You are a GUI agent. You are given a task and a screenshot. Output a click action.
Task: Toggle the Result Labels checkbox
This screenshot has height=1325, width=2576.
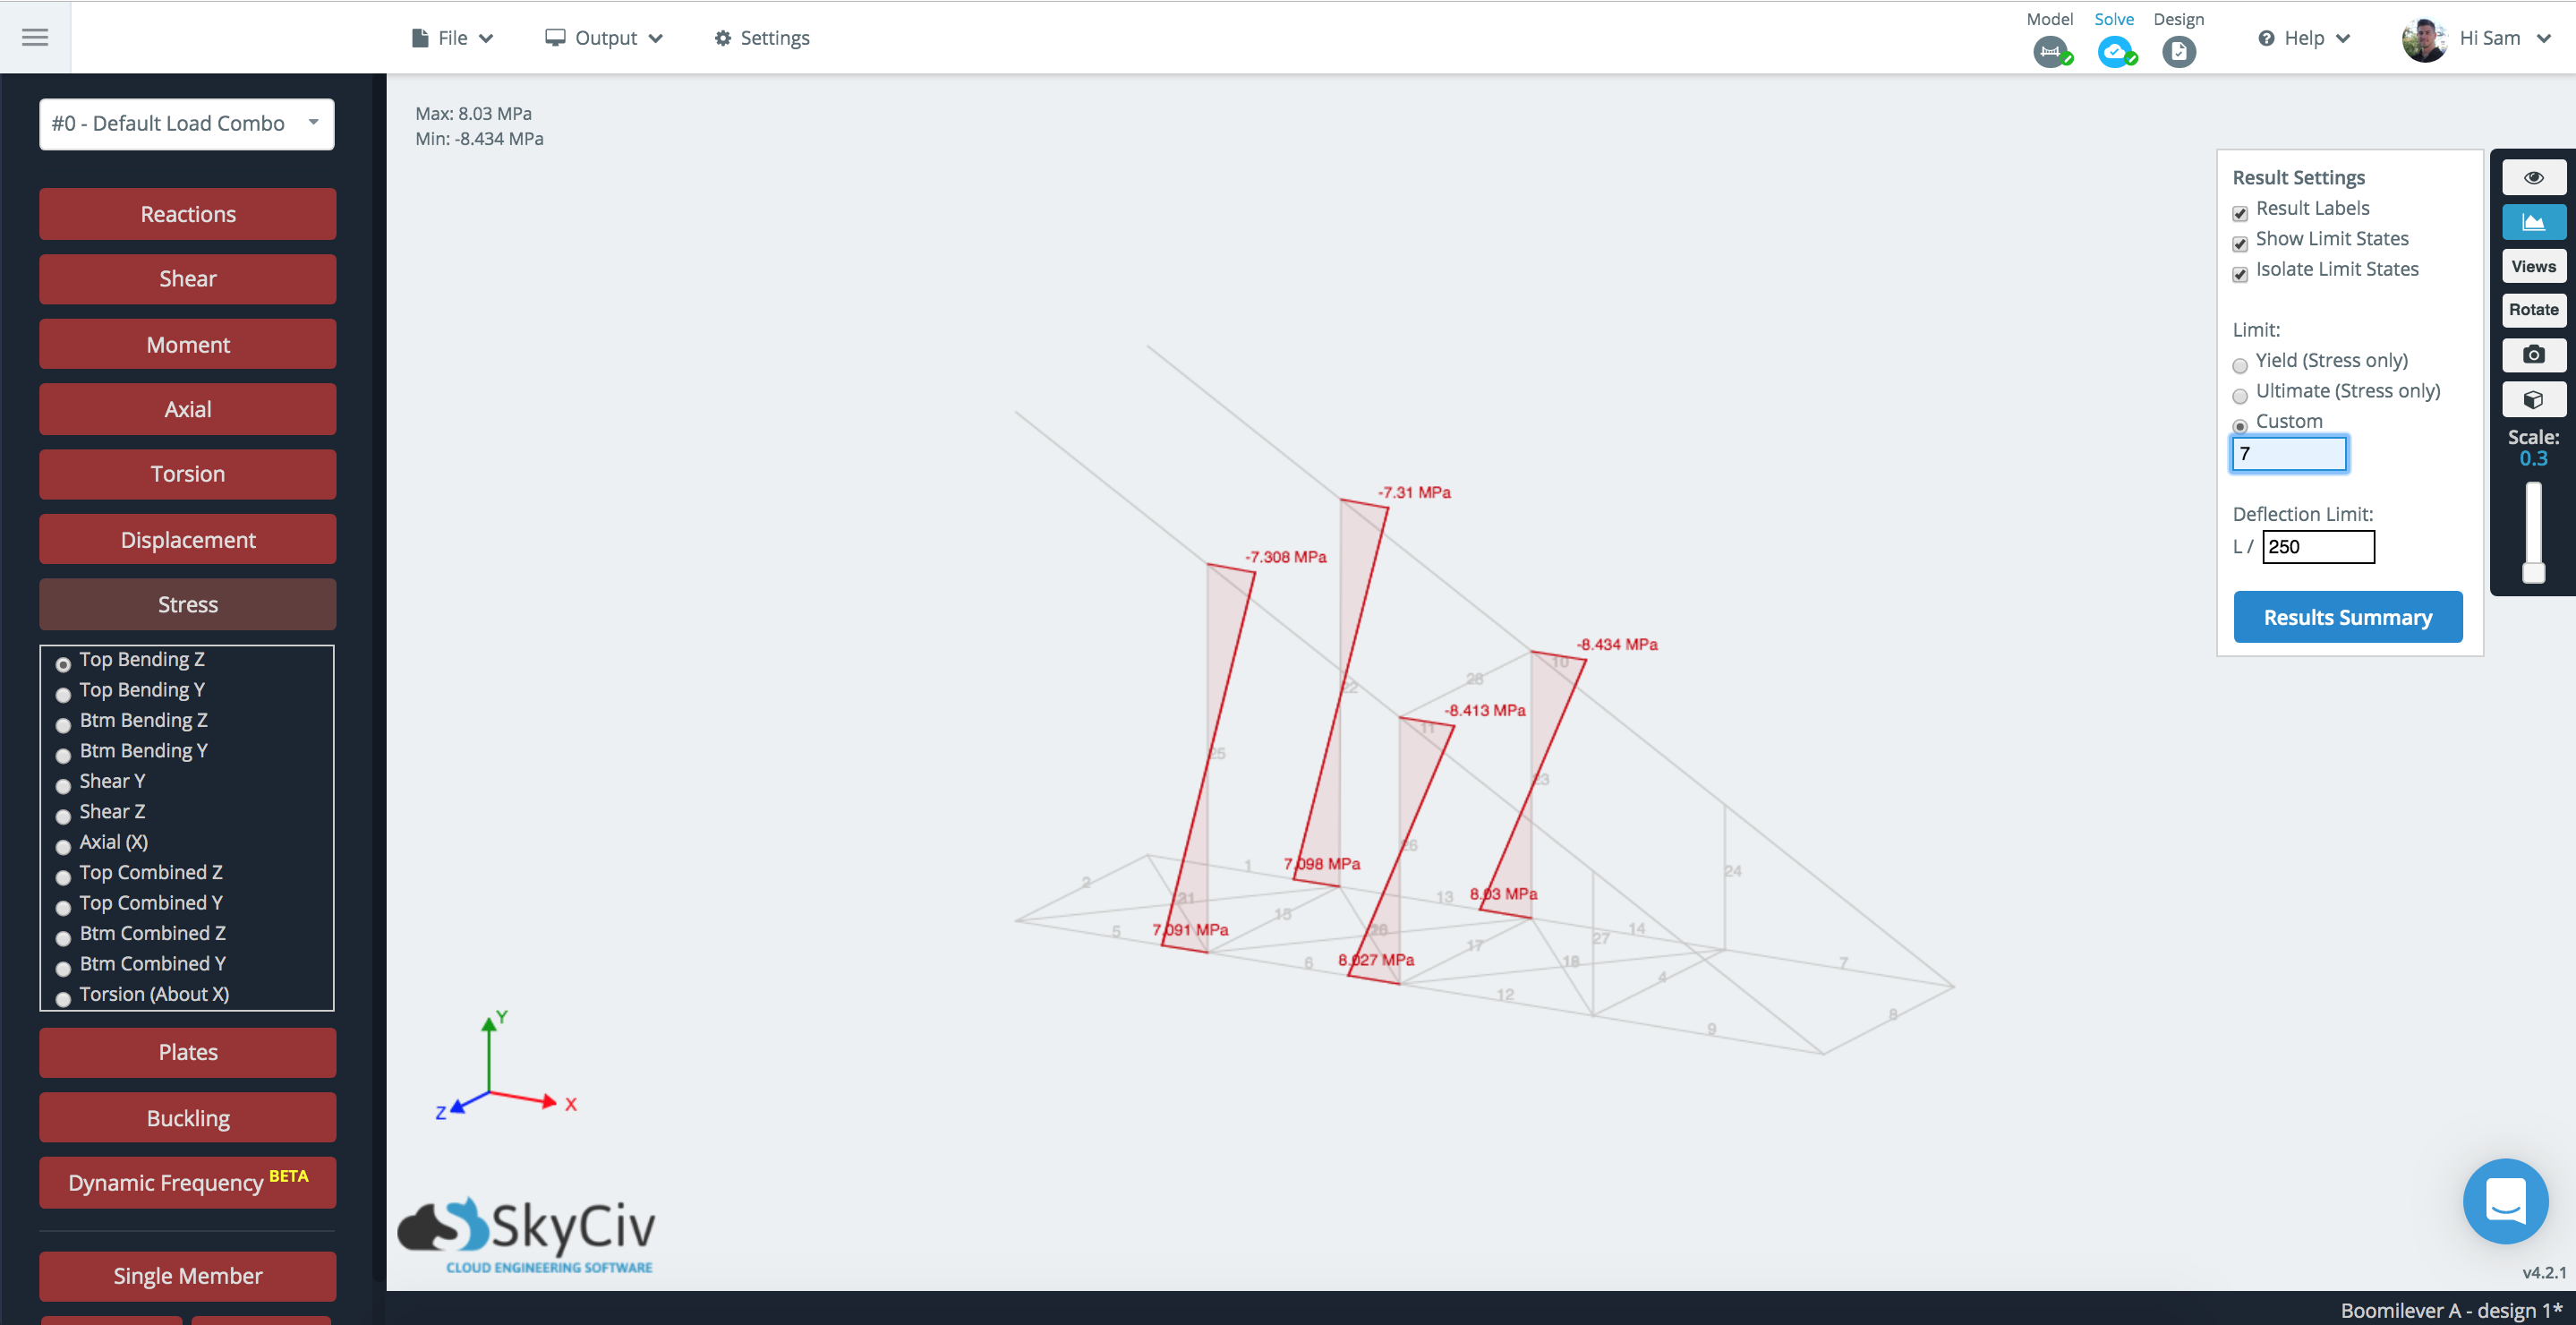[x=2239, y=209]
